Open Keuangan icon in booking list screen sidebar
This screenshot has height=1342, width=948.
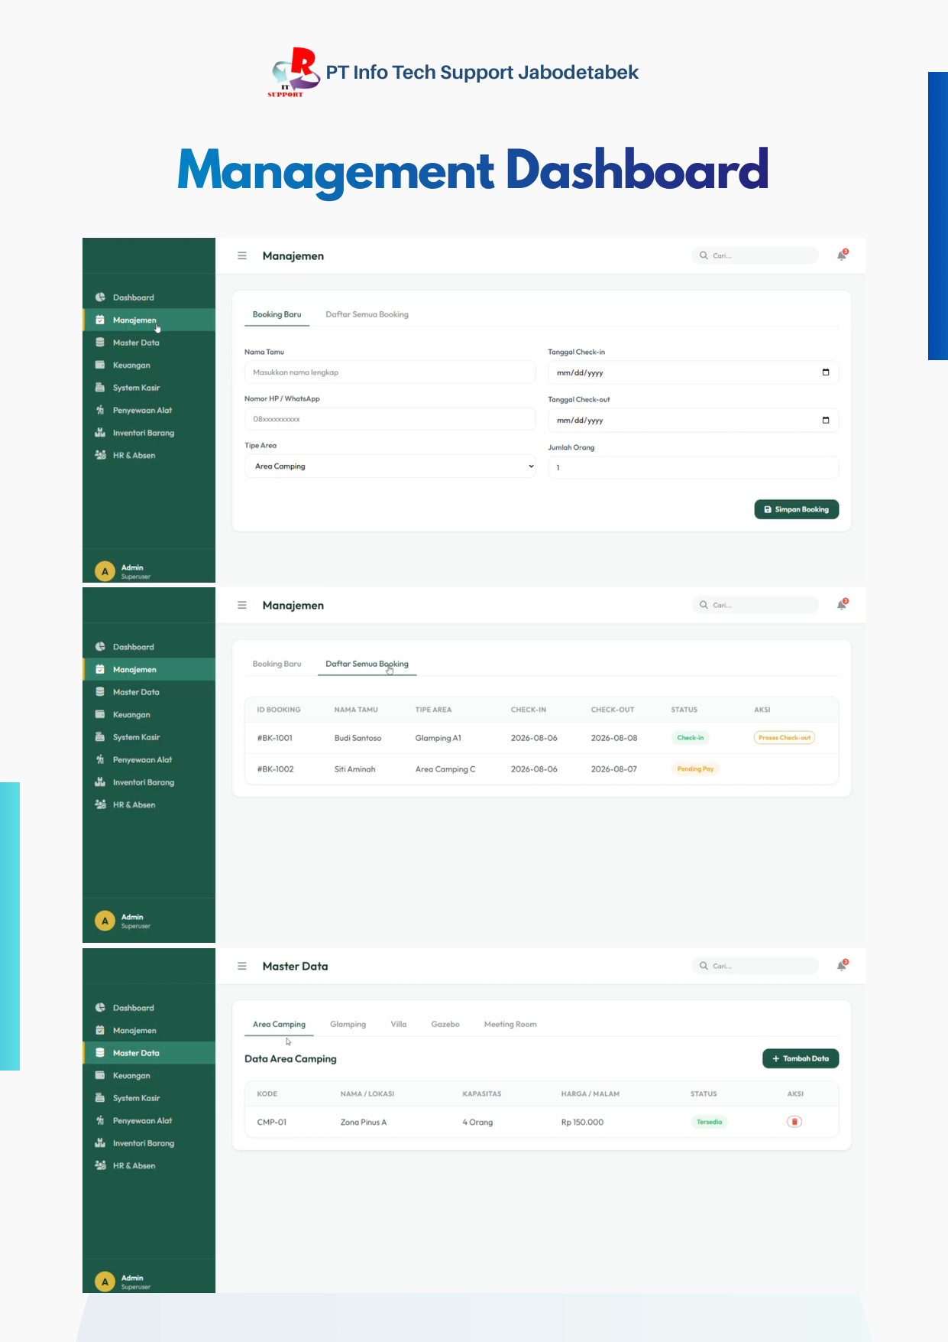click(100, 714)
